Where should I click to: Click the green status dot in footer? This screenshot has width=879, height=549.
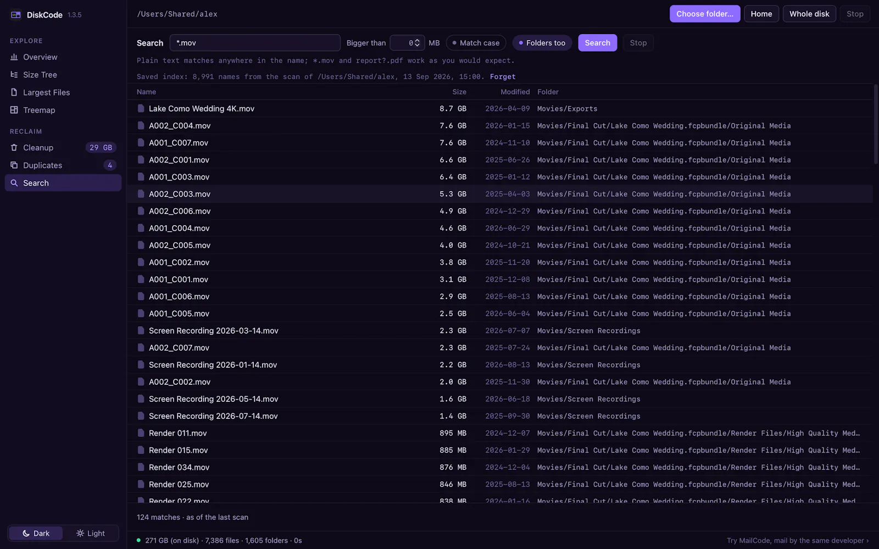pos(138,540)
